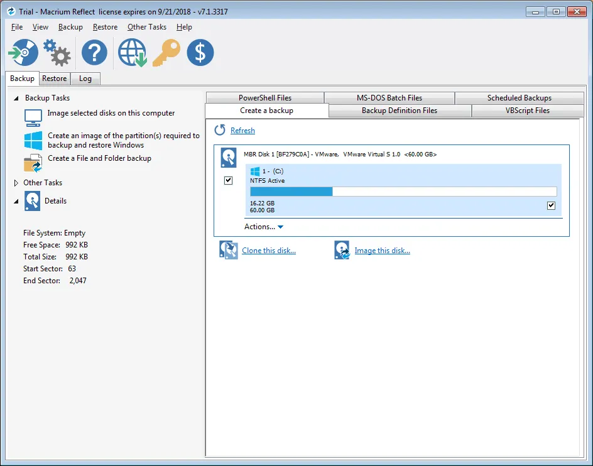593x466 pixels.
Task: Click the Free Space 992 KB value
Action: (x=77, y=245)
